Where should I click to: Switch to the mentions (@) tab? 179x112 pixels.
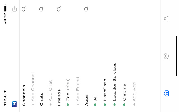(x=166, y=56)
